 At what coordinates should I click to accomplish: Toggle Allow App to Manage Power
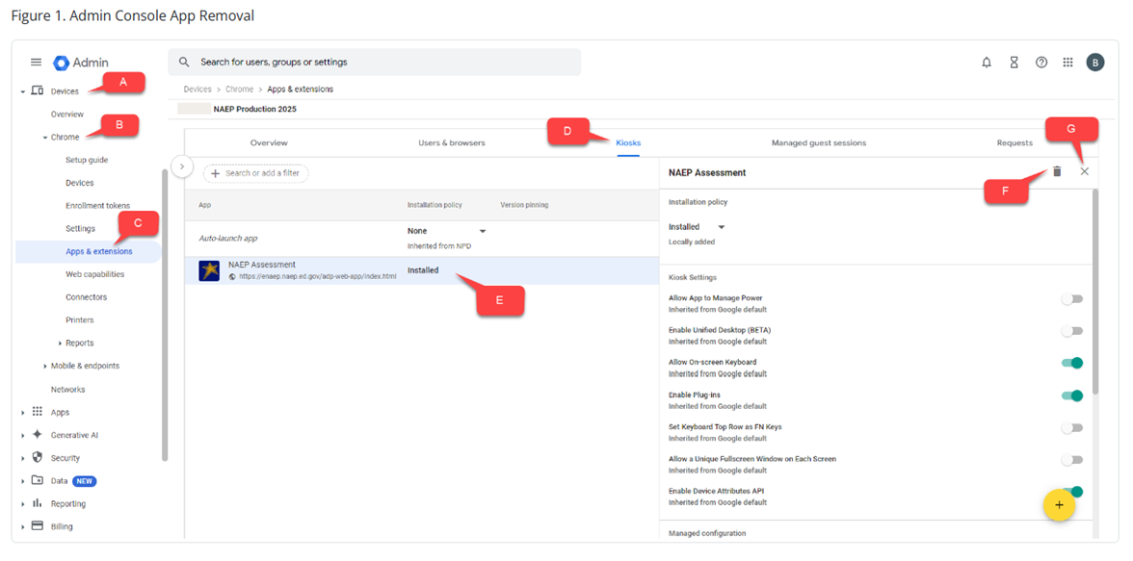click(x=1071, y=299)
